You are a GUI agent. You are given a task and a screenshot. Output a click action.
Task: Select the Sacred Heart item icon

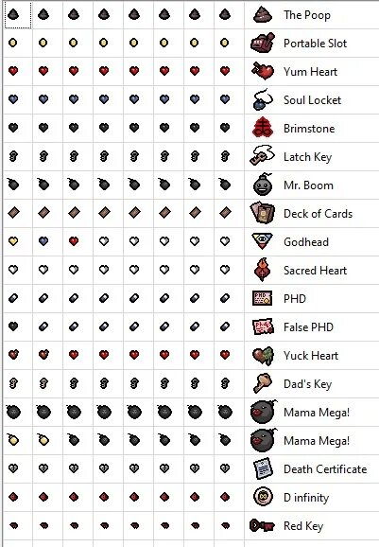(x=263, y=270)
